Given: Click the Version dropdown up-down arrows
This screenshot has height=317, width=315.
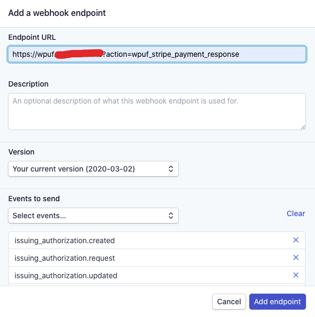Looking at the screenshot, I should coord(171,169).
